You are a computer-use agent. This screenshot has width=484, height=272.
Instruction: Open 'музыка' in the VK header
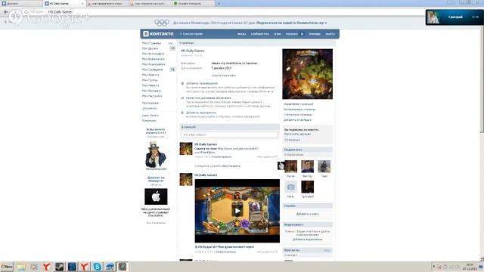[x=292, y=34]
